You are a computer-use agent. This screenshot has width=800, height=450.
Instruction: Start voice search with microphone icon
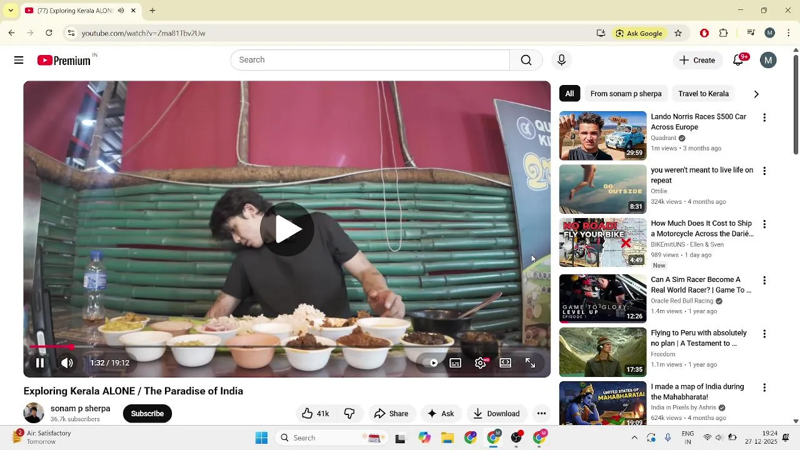561,60
